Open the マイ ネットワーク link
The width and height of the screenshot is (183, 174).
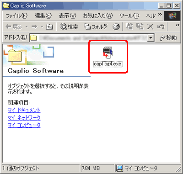click(x=24, y=118)
